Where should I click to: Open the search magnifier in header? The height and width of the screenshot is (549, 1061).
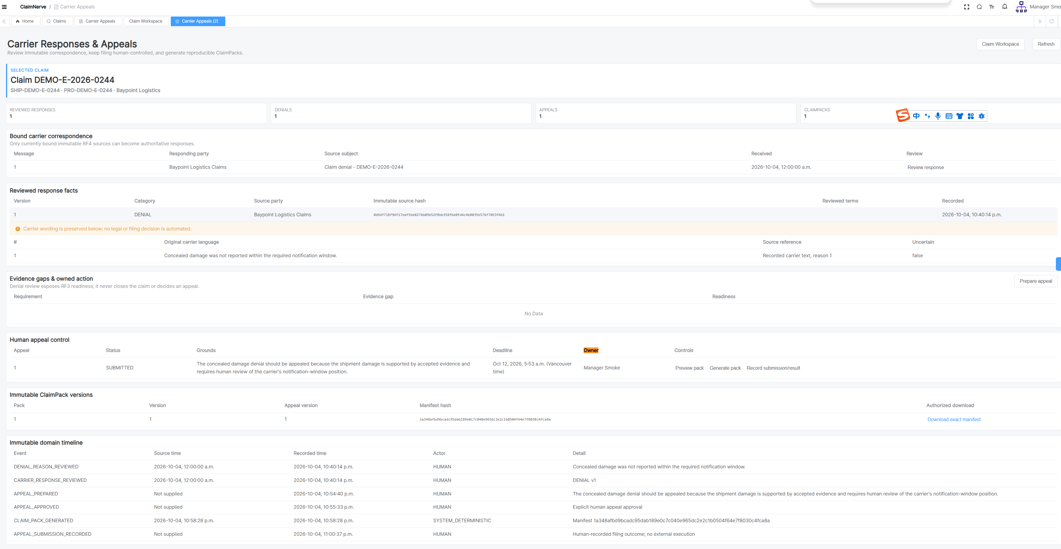pyautogui.click(x=979, y=7)
